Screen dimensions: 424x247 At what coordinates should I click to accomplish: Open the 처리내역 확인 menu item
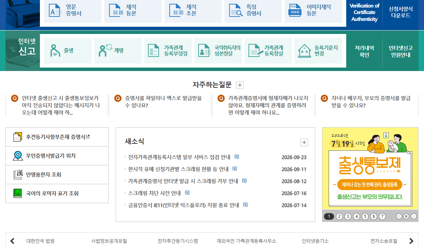point(364,51)
